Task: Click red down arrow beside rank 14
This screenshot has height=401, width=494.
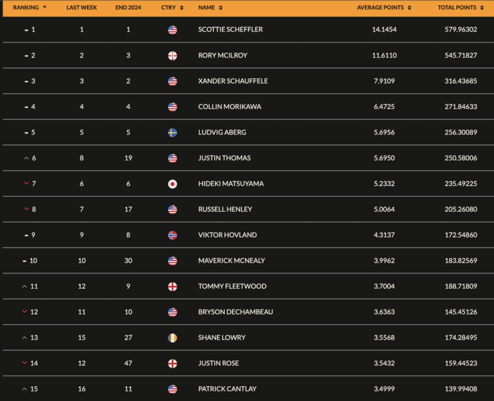Action: coord(26,363)
